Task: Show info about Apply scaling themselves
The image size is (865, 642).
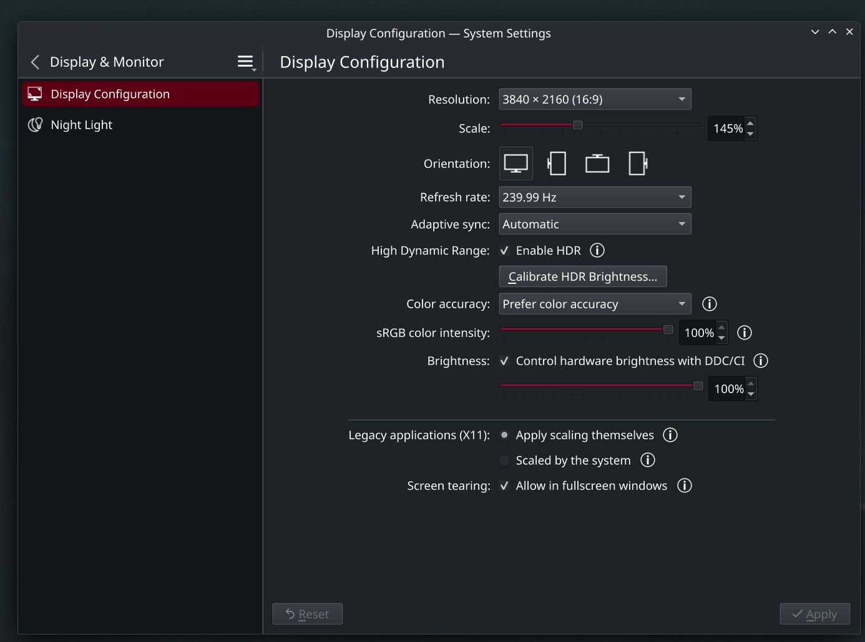Action: point(670,435)
